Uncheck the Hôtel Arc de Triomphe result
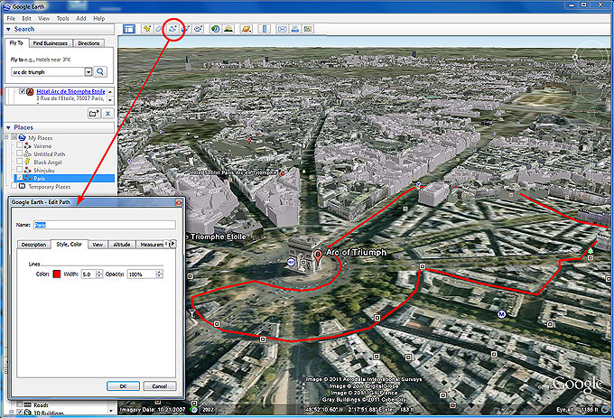 click(x=23, y=91)
